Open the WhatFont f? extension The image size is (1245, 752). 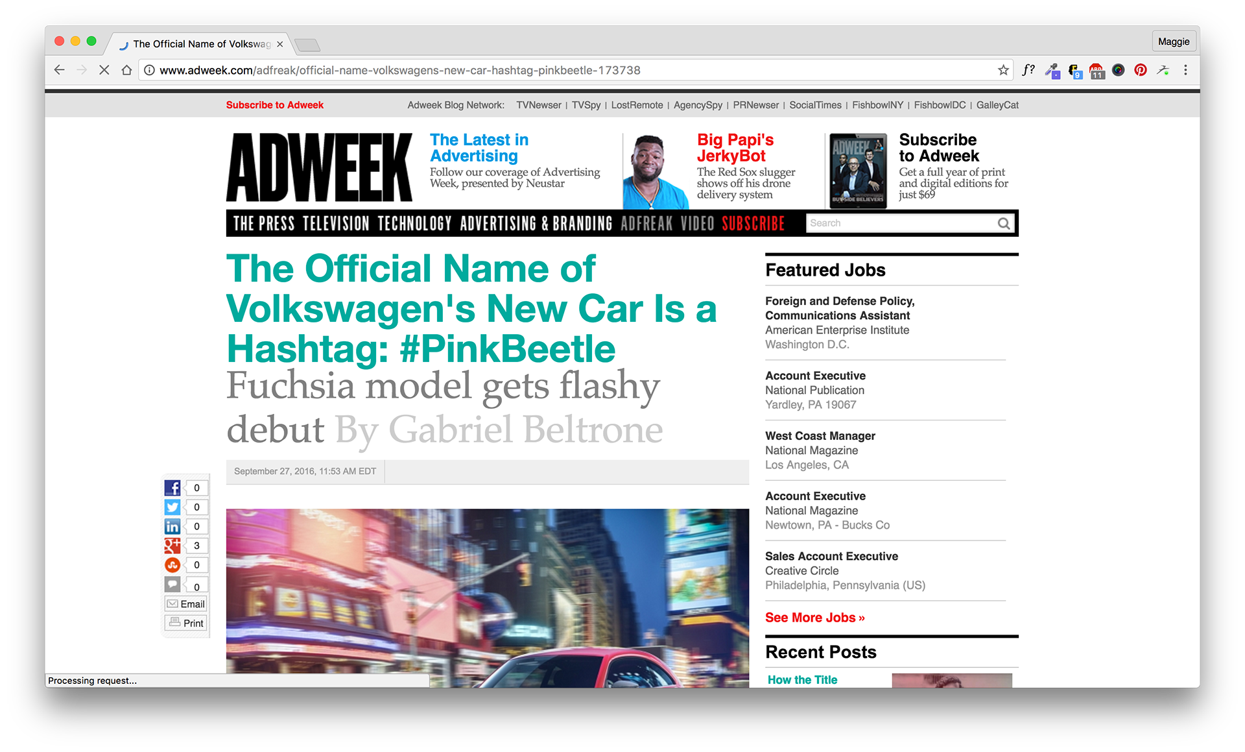(1028, 70)
